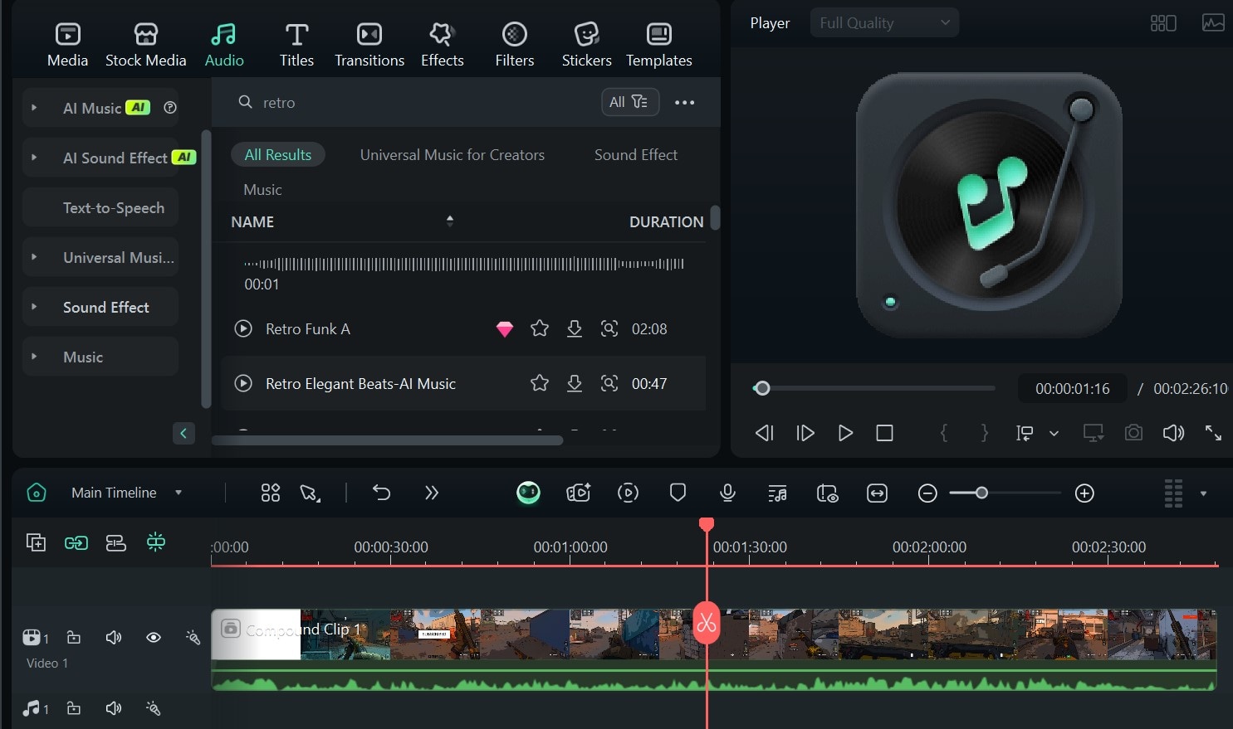Expand the Music sidebar category

pos(34,357)
